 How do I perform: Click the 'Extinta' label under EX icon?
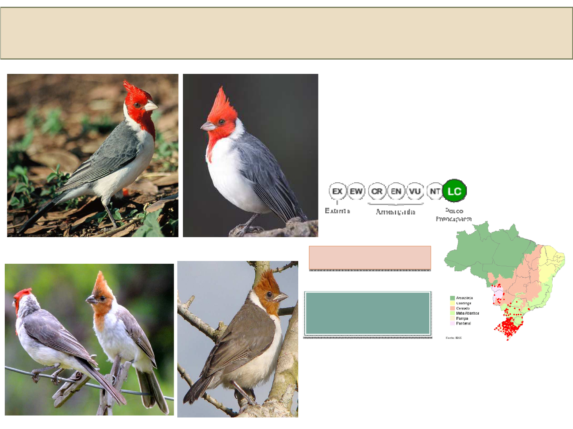pyautogui.click(x=338, y=211)
